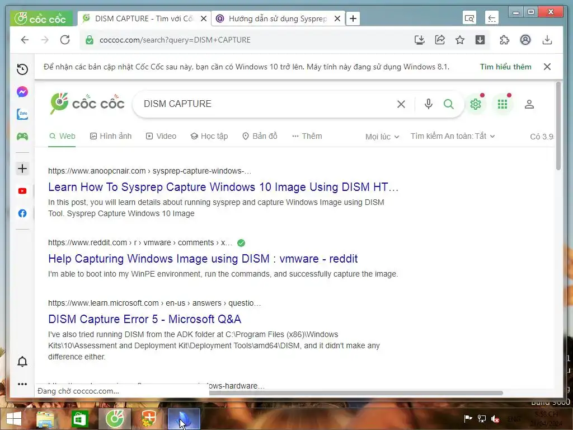Select the Video search category
The height and width of the screenshot is (430, 573).
point(161,136)
